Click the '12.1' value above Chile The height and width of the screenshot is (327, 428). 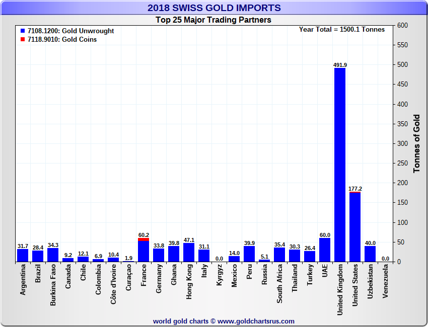[x=83, y=254]
